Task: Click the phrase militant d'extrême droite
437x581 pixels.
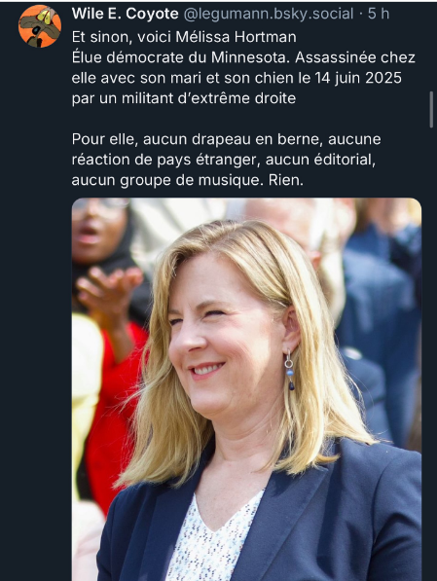Action: [x=208, y=98]
